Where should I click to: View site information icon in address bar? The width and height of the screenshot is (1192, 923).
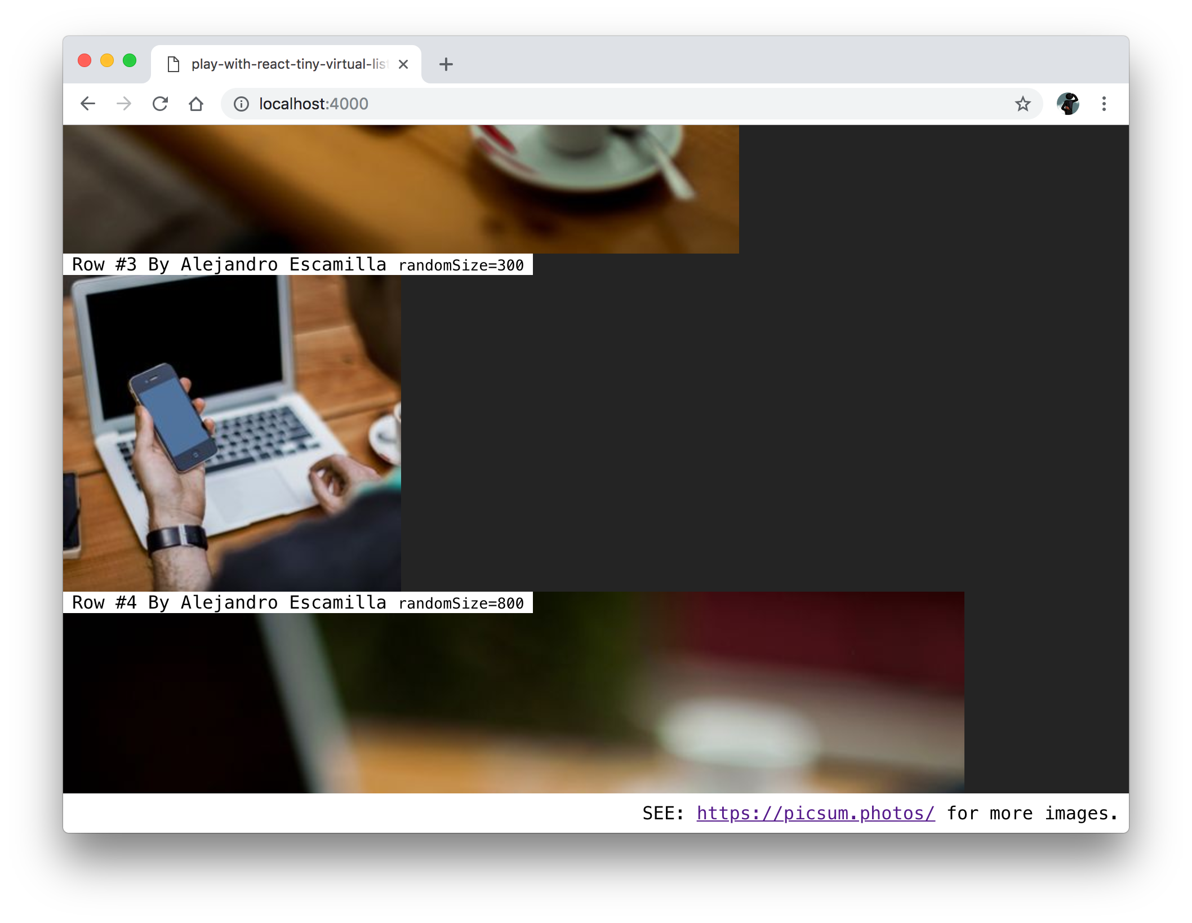[241, 104]
